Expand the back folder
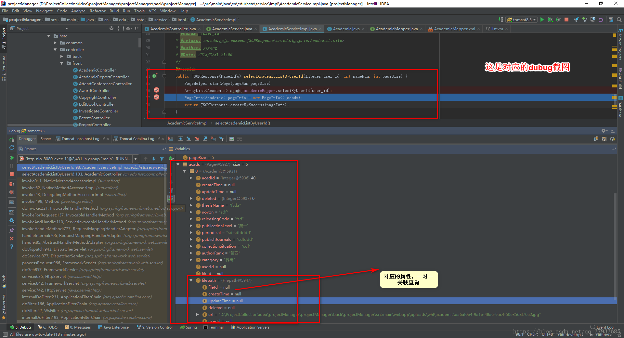The image size is (624, 338). [x=62, y=57]
